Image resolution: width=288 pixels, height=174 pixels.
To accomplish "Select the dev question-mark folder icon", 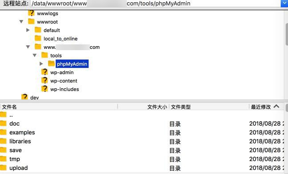I will pos(24,97).
